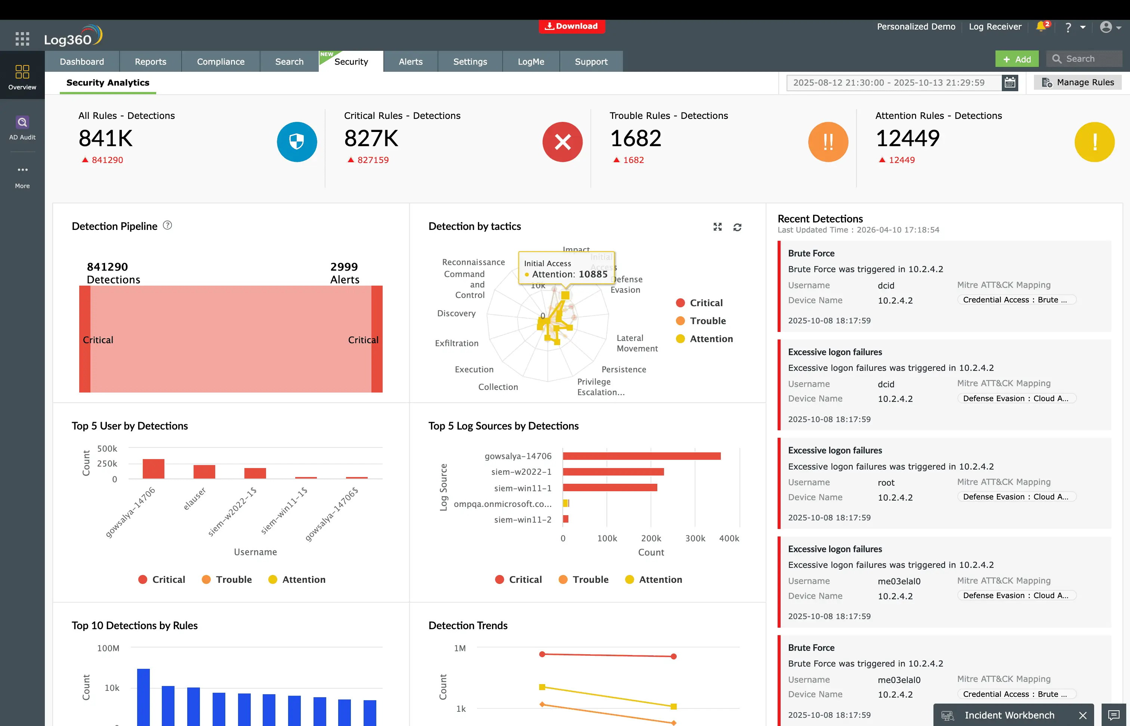Open the Alerts menu item
This screenshot has width=1130, height=726.
410,61
